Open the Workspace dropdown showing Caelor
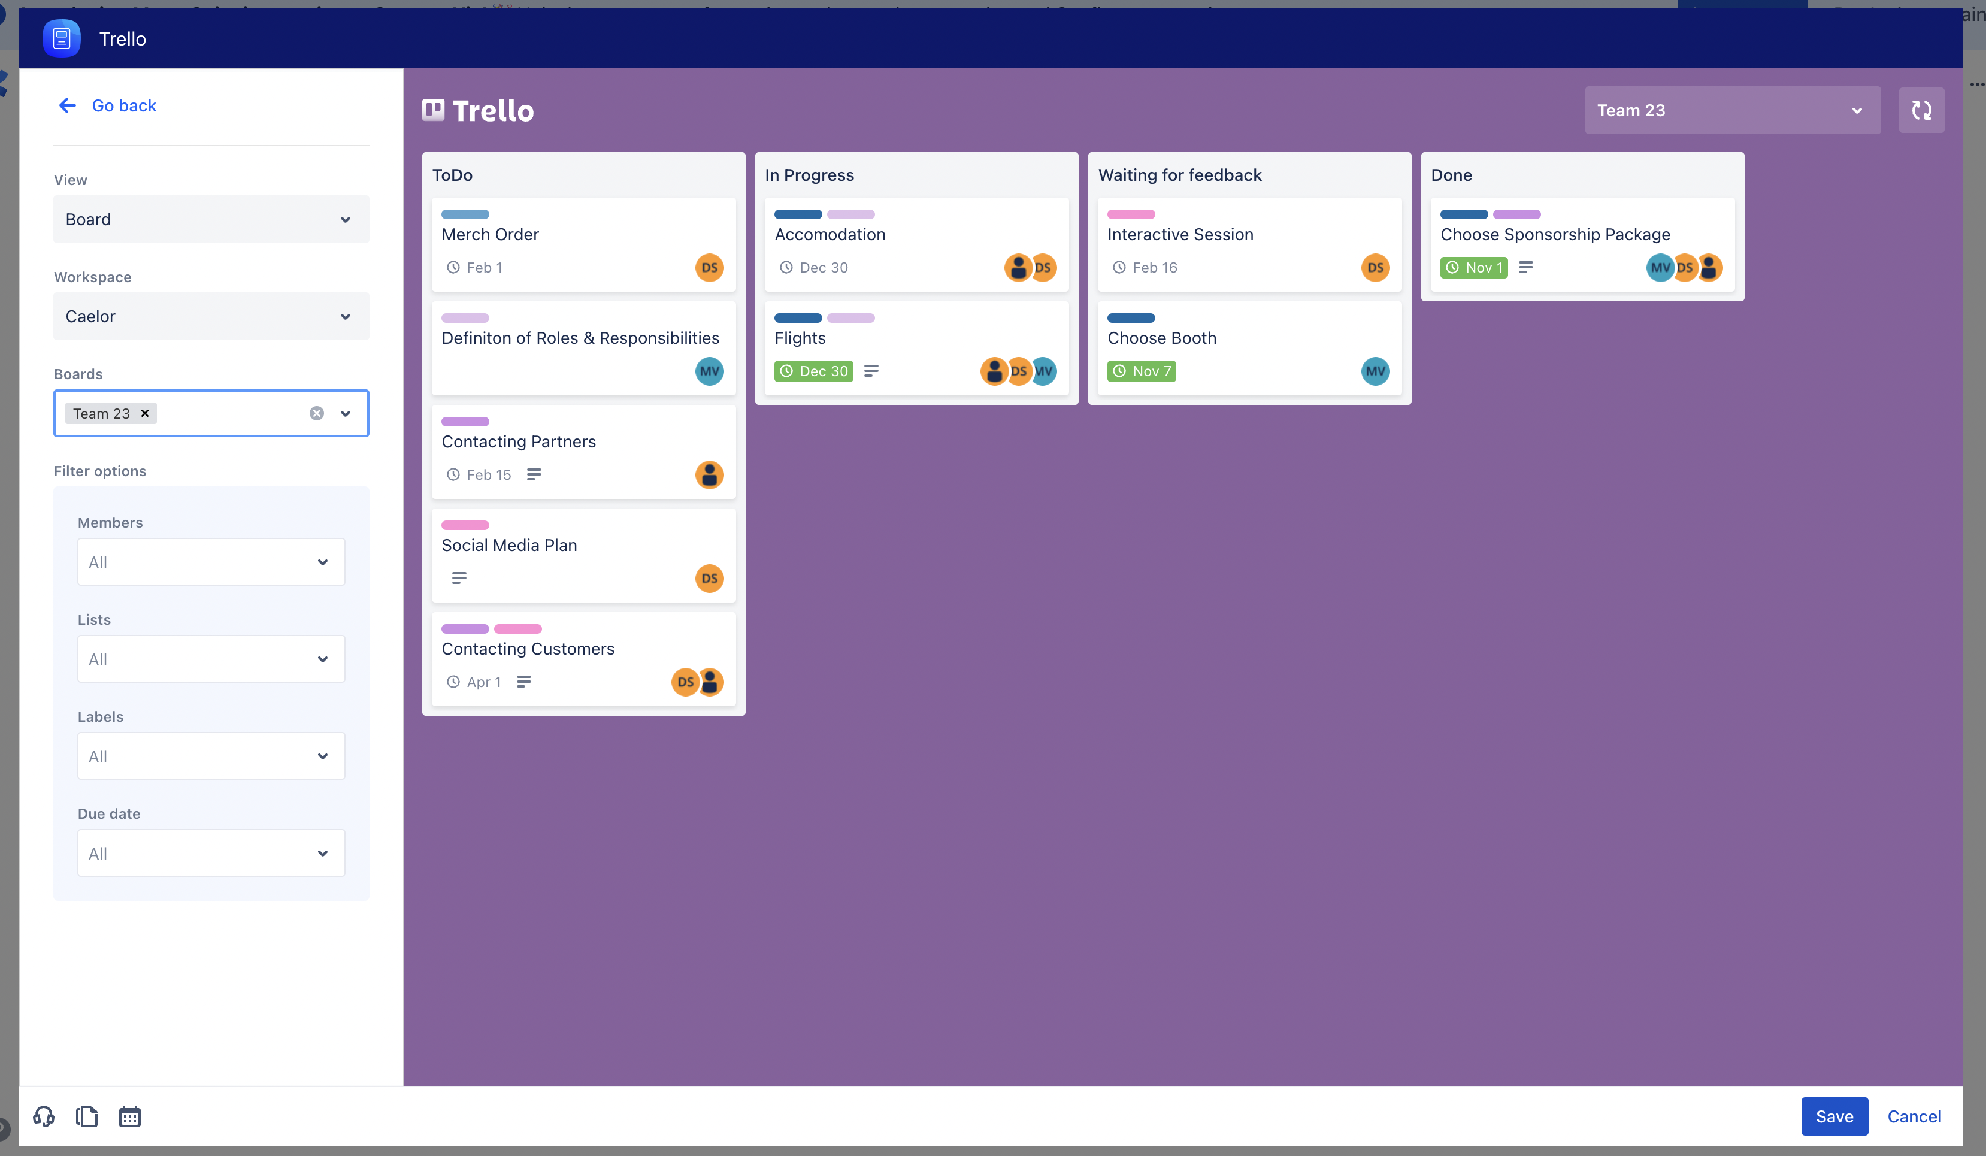This screenshot has height=1156, width=1986. 211,316
